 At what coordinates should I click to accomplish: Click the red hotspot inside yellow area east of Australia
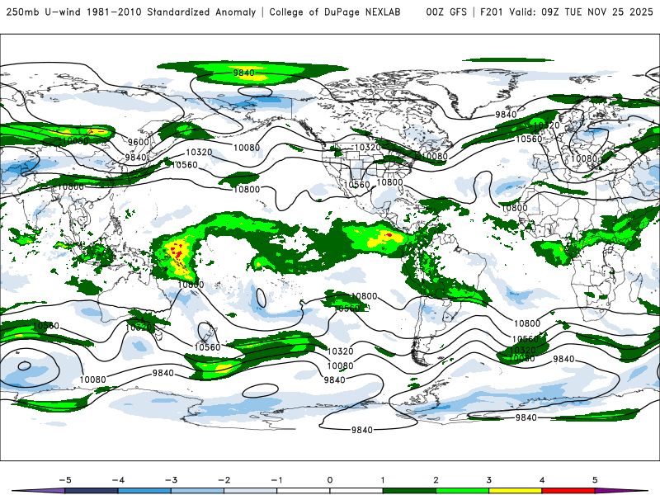coord(178,253)
